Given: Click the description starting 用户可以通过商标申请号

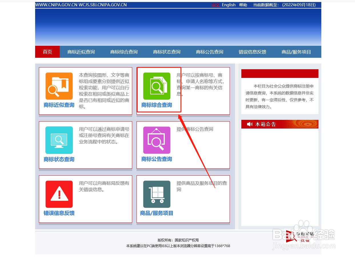Looking at the screenshot, I should pyautogui.click(x=104, y=135).
